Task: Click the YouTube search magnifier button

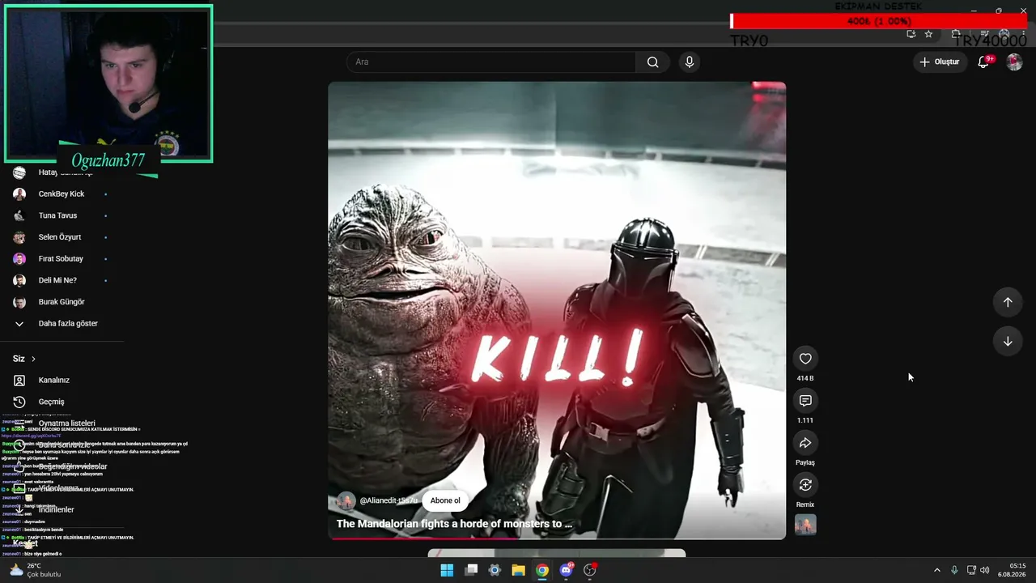Action: click(652, 62)
